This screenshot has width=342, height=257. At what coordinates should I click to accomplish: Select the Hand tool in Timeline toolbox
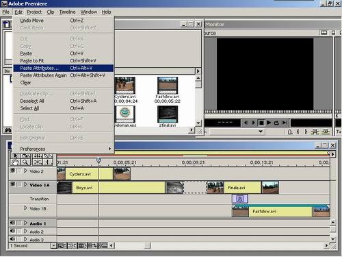[x=16, y=162]
